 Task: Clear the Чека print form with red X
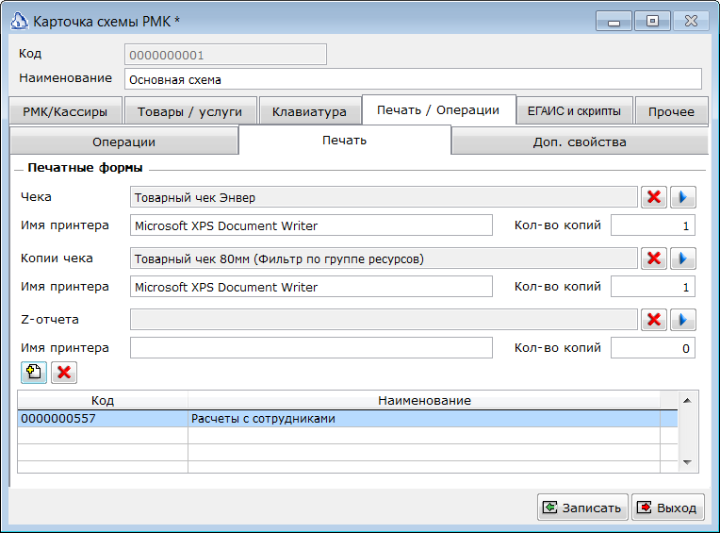[654, 197]
